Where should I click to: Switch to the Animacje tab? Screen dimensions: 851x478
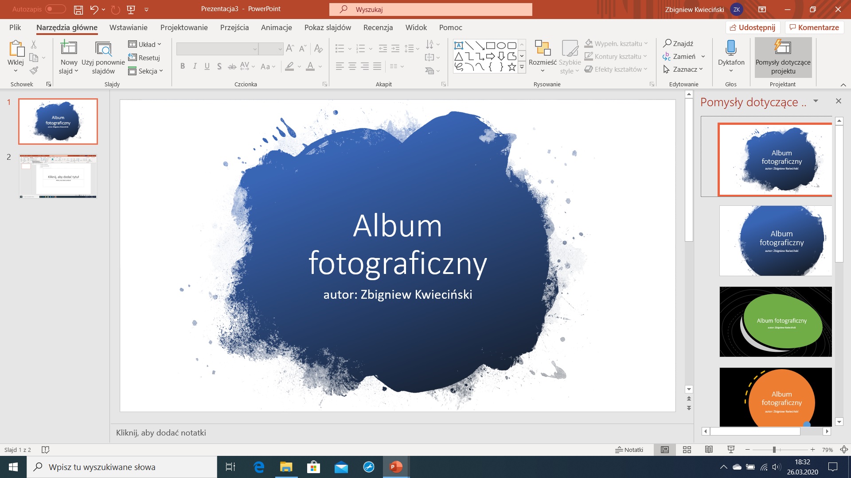point(277,27)
